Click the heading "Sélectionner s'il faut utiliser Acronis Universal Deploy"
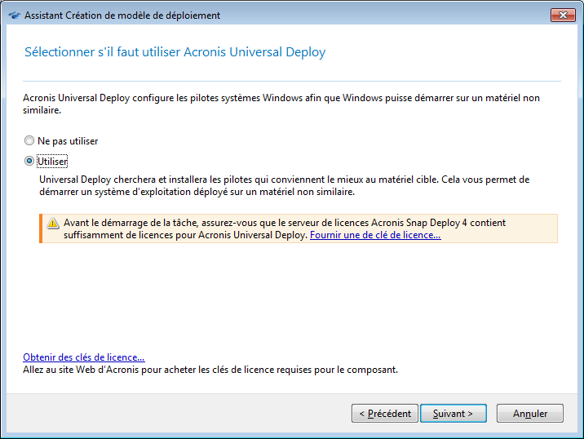Viewport: 584px width, 439px height. [x=175, y=52]
